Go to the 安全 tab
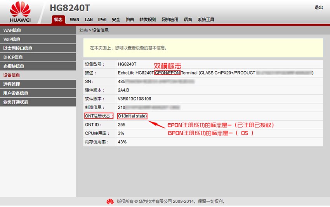Viewport: 330px width, 207px height. pos(116,19)
